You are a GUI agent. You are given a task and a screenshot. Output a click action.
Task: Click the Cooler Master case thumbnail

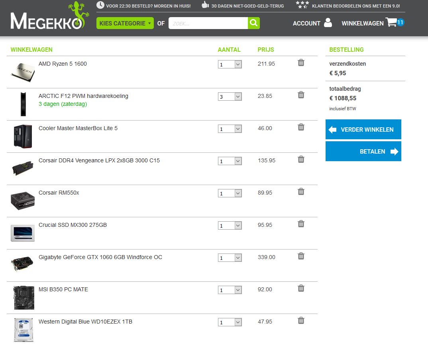pyautogui.click(x=23, y=136)
